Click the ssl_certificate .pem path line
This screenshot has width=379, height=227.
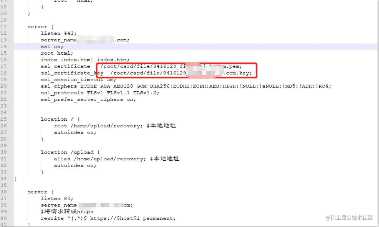coord(141,66)
